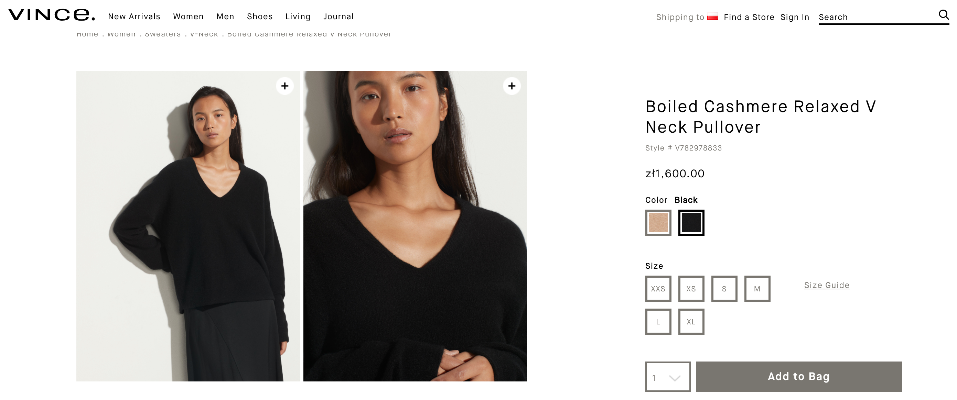Select the black color swatch

[691, 223]
